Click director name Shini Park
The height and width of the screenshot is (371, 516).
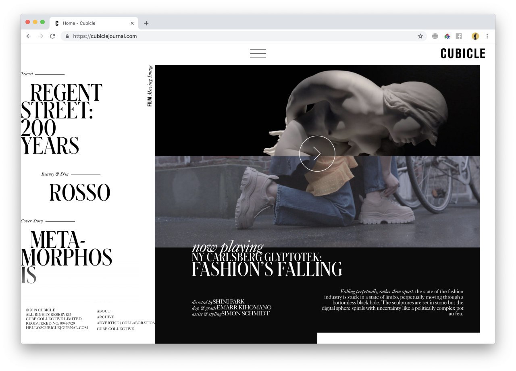pyautogui.click(x=229, y=301)
